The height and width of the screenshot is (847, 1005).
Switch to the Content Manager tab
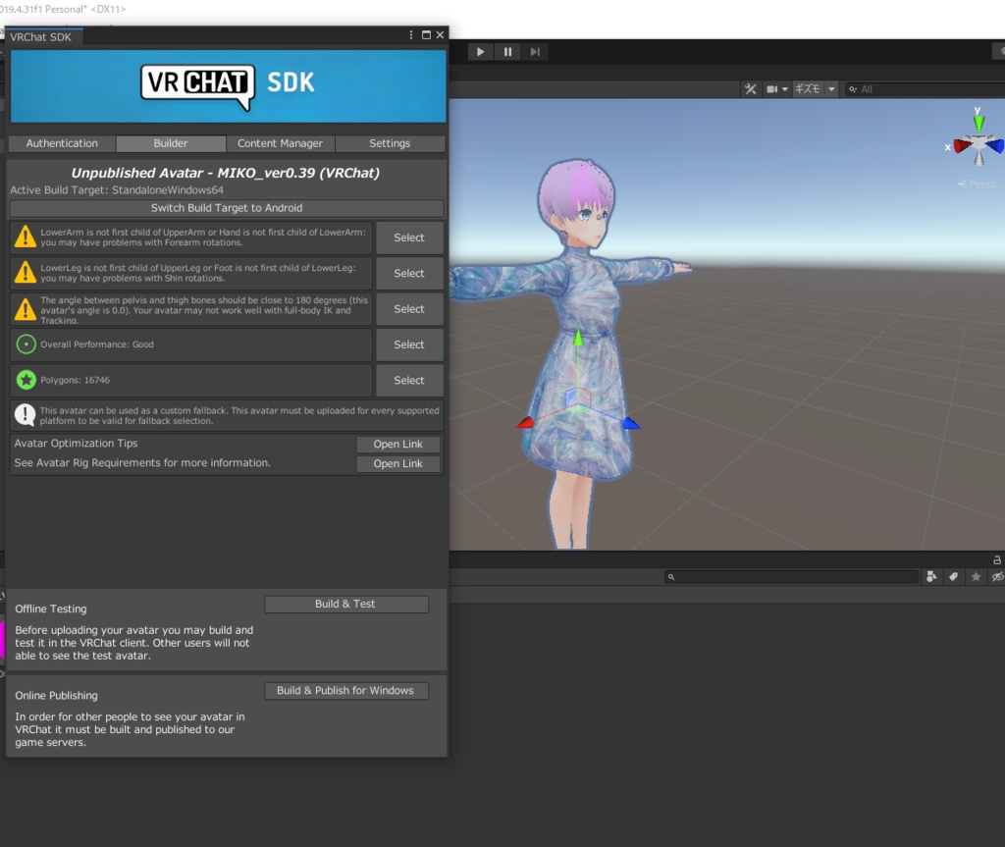tap(281, 143)
